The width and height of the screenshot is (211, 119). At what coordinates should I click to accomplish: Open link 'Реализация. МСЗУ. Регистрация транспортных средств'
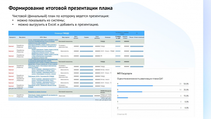(x=42, y=66)
